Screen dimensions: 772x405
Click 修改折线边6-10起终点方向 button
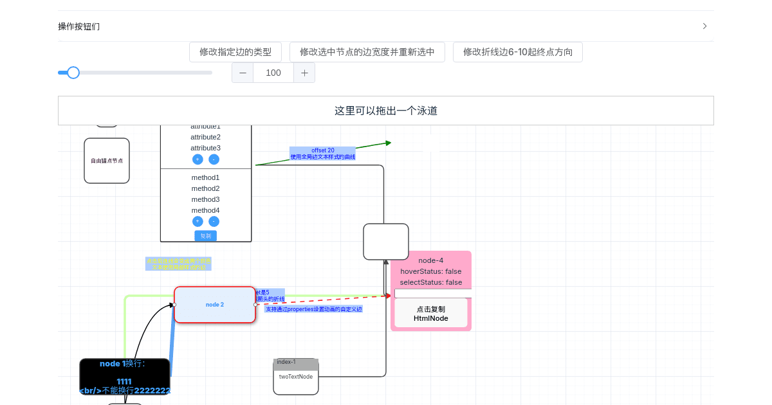click(x=518, y=52)
